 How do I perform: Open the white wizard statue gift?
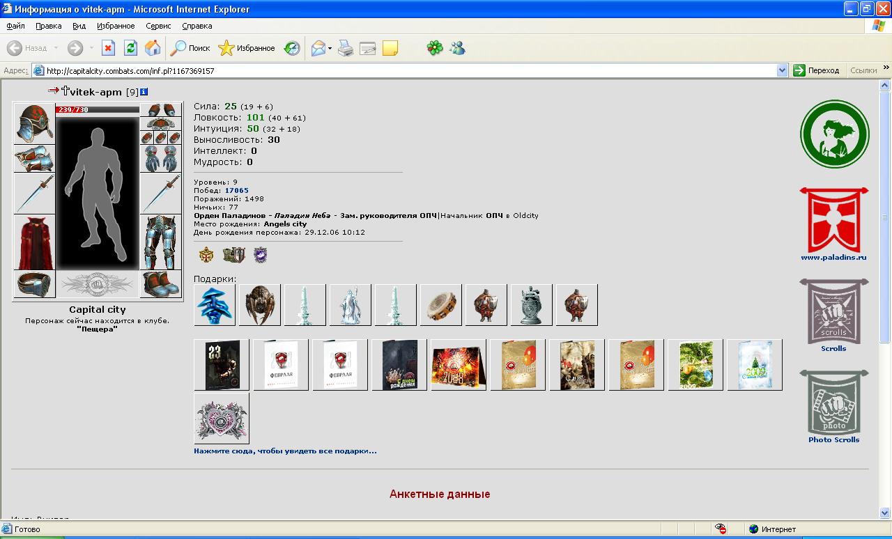[x=351, y=305]
